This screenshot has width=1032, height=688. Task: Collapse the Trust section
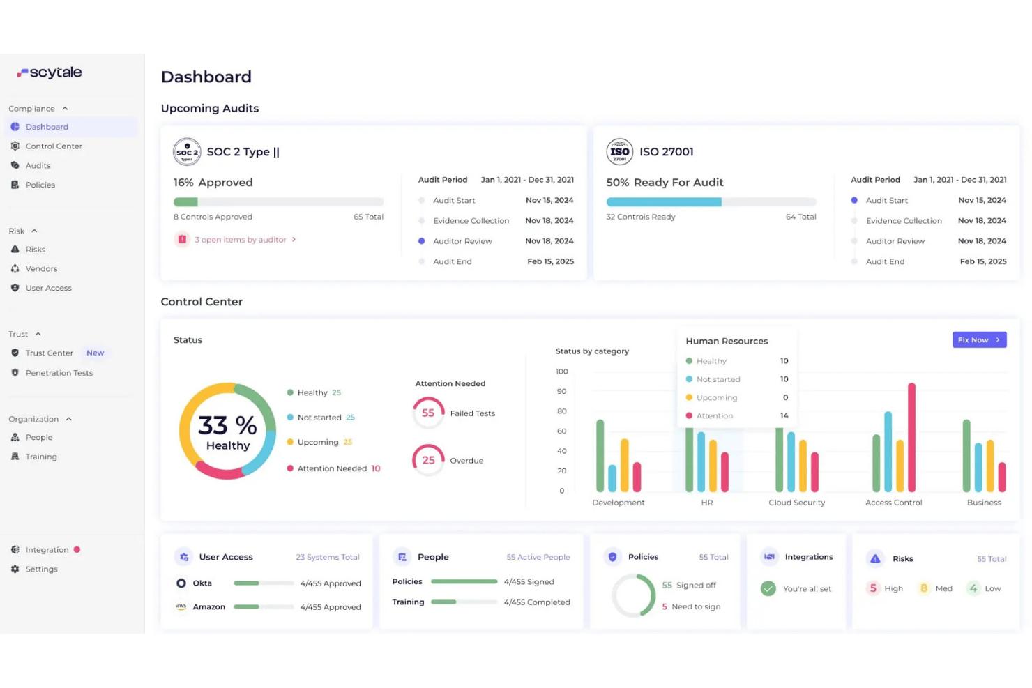tap(38, 335)
